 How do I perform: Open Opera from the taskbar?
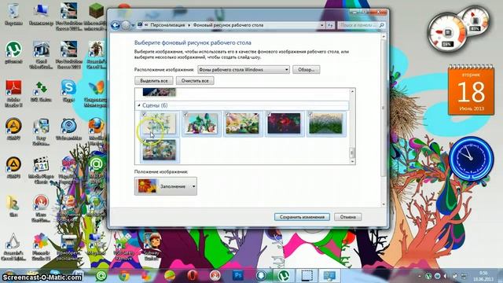[x=193, y=276]
